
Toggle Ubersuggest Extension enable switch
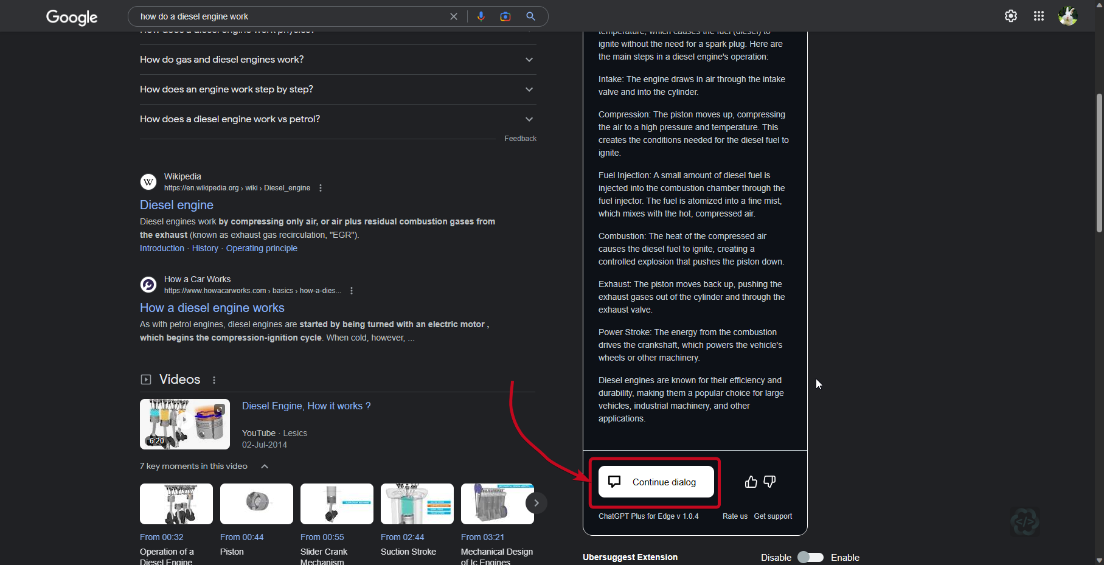[811, 557]
